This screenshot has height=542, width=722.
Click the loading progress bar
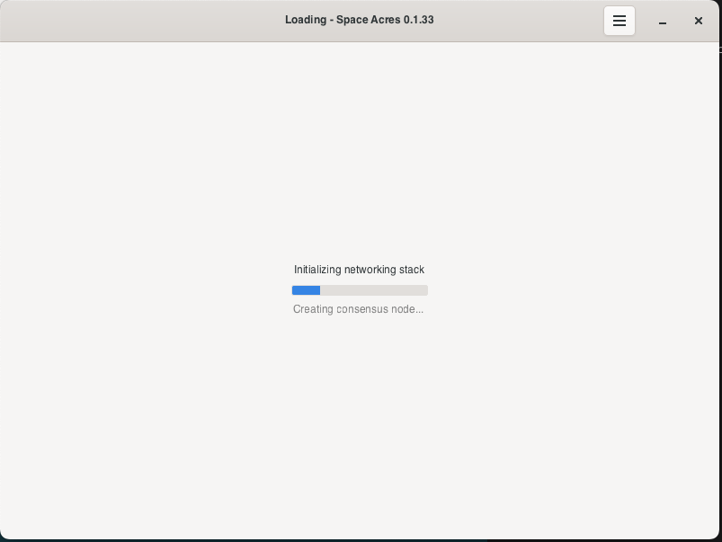[360, 290]
